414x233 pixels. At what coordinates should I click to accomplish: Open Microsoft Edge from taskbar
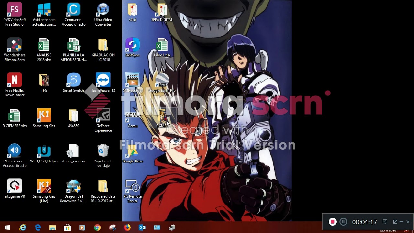coord(38,227)
